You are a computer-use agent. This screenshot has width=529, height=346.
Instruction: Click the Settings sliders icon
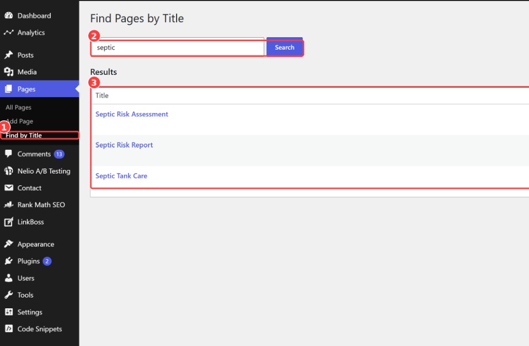(9, 312)
